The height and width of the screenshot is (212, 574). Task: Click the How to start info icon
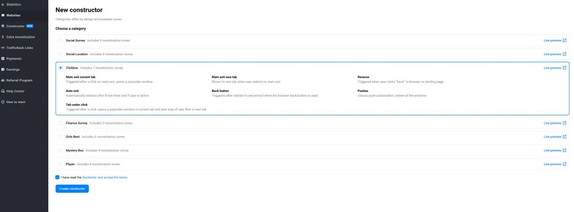pos(3,102)
